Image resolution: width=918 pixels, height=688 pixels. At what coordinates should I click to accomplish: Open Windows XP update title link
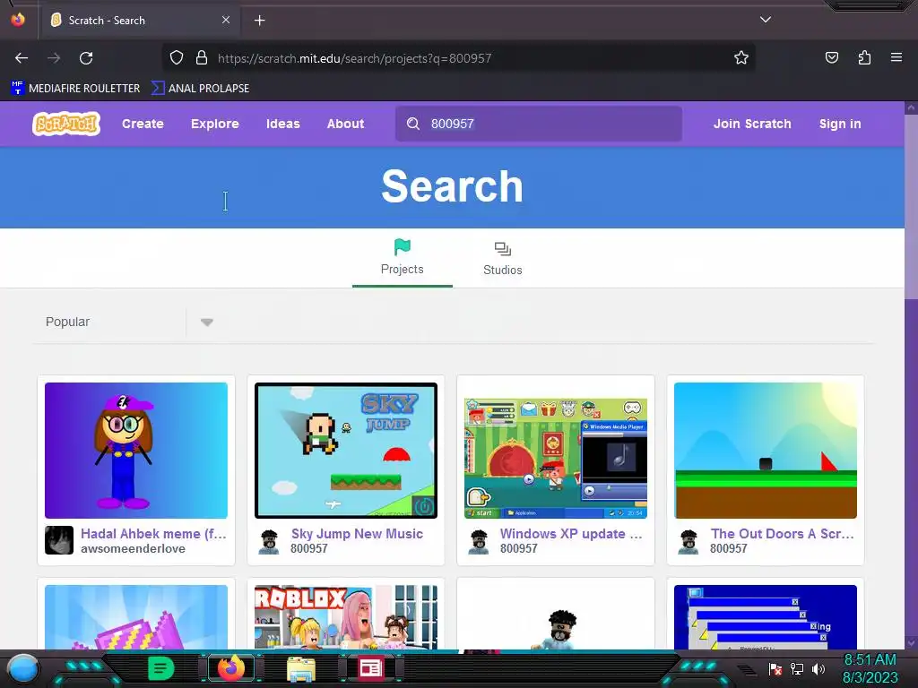[571, 534]
